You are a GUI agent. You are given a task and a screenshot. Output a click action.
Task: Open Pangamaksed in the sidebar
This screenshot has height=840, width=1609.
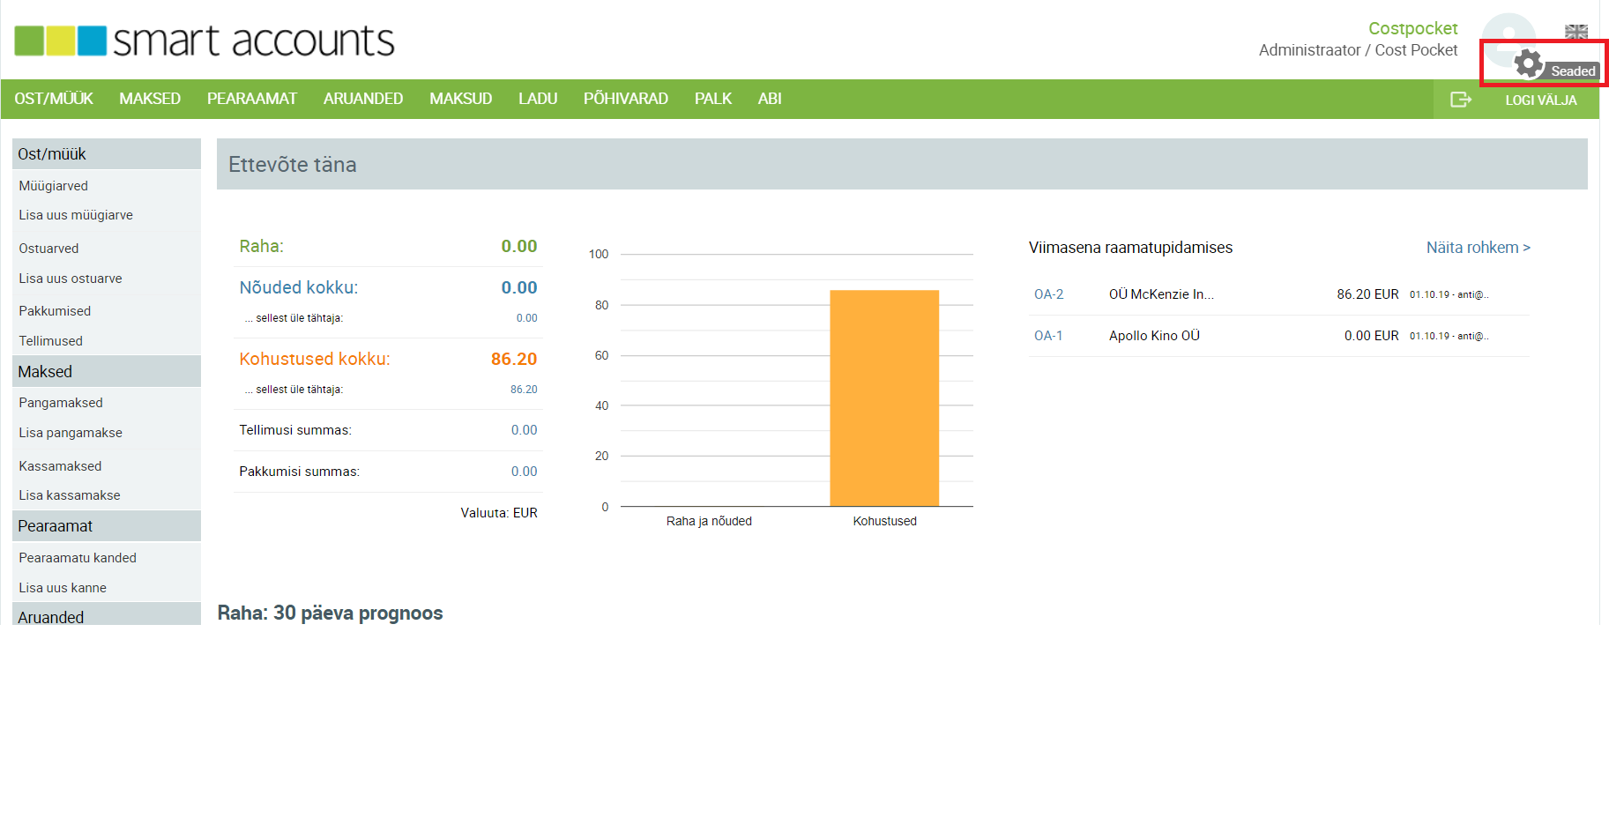pyautogui.click(x=61, y=403)
